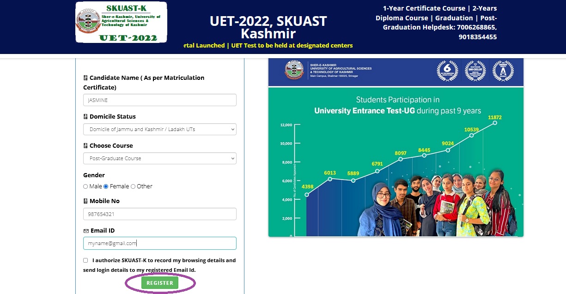This screenshot has height=294, width=566.
Task: Tick the authorize SKUAST-K checkbox
Action: point(85,260)
